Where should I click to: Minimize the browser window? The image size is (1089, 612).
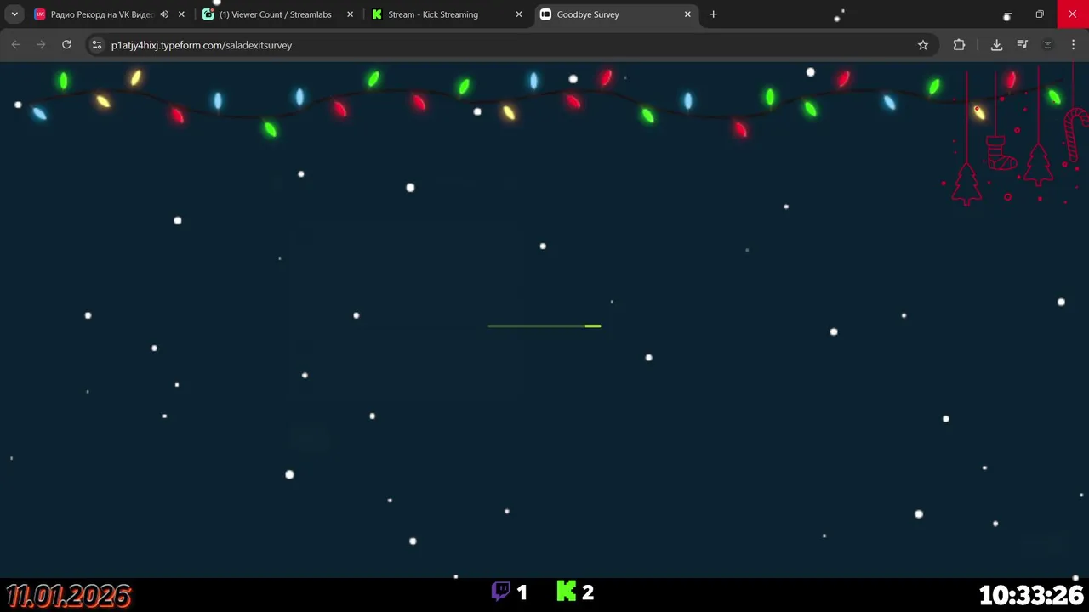[x=1007, y=14]
